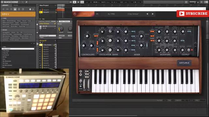Click the Record transport button
The height and width of the screenshot is (117, 209).
pos(78,2)
